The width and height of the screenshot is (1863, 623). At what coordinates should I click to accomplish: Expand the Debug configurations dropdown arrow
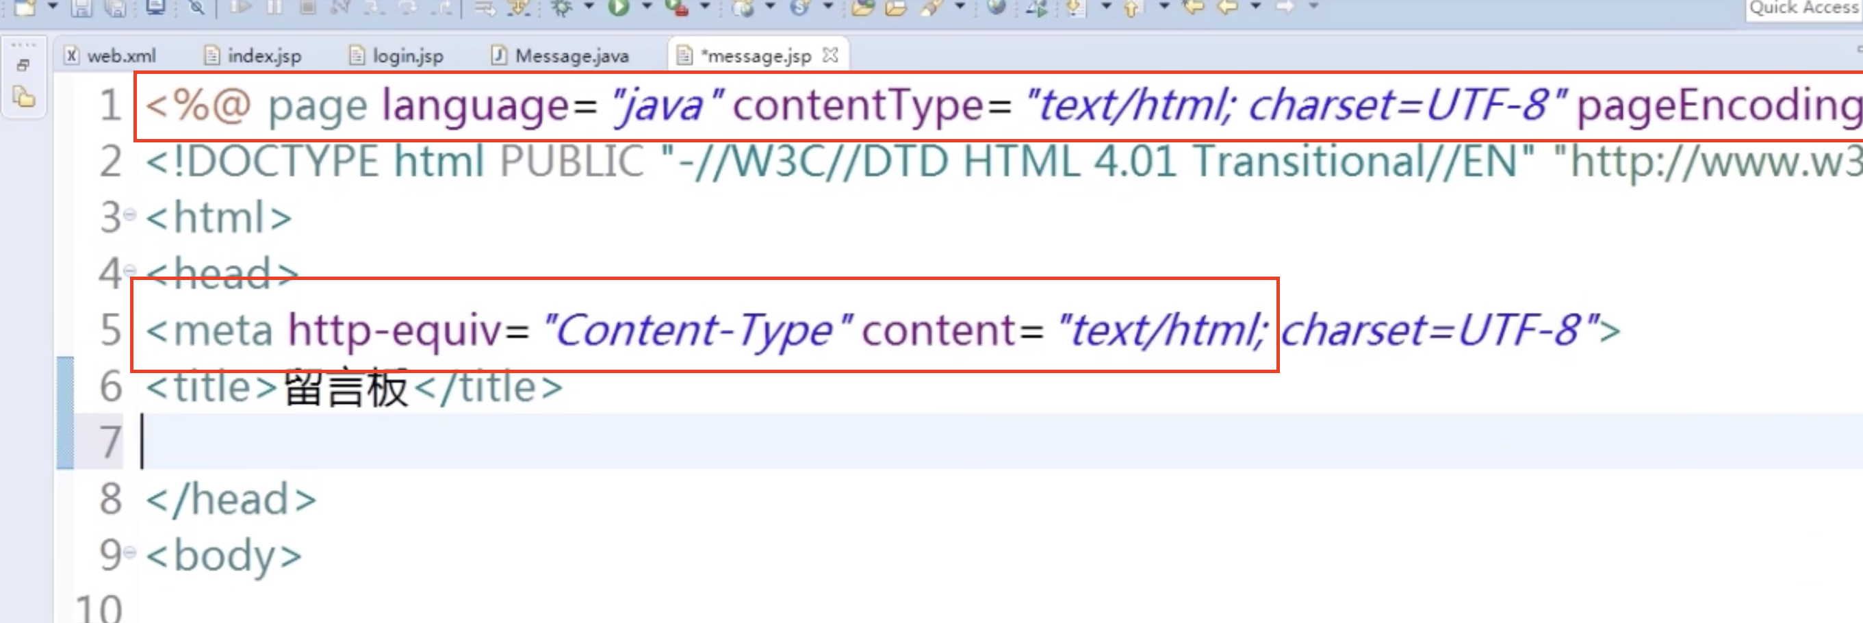589,7
